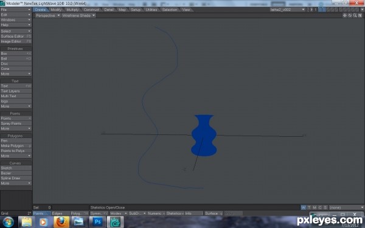Switch to the Construct tab
The height and width of the screenshot is (228, 365).
[x=91, y=10]
